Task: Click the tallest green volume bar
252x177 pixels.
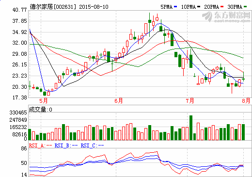Action: click(x=191, y=128)
